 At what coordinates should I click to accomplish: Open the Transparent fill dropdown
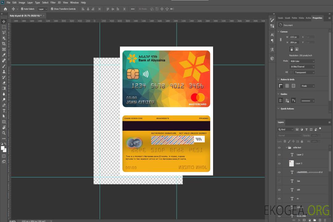304,72
